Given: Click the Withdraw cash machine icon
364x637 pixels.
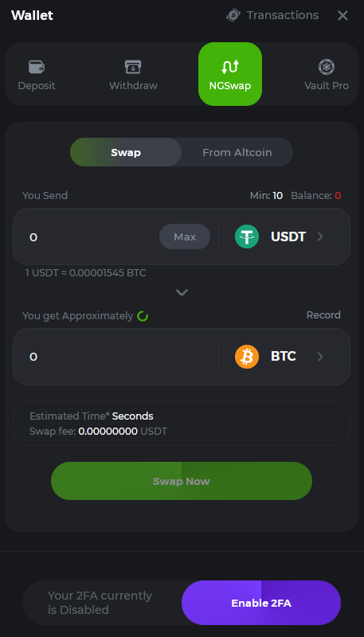Looking at the screenshot, I should [x=133, y=67].
